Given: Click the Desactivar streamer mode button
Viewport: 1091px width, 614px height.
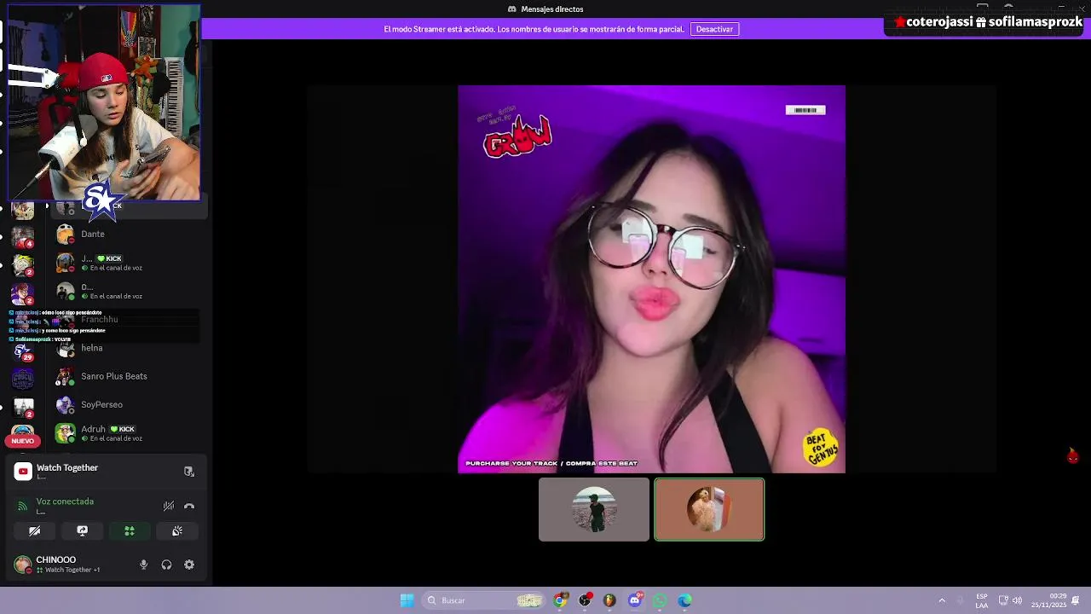Looking at the screenshot, I should click(x=714, y=29).
